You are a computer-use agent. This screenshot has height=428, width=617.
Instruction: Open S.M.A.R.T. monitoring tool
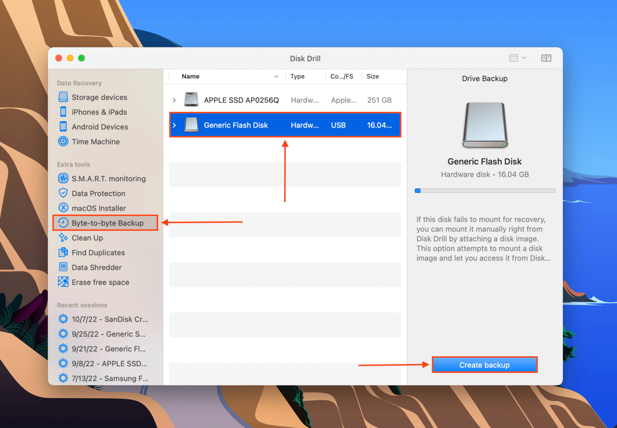tap(102, 179)
